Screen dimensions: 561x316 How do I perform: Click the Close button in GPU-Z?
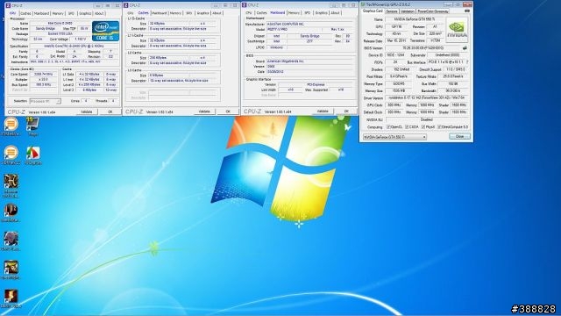pos(459,137)
